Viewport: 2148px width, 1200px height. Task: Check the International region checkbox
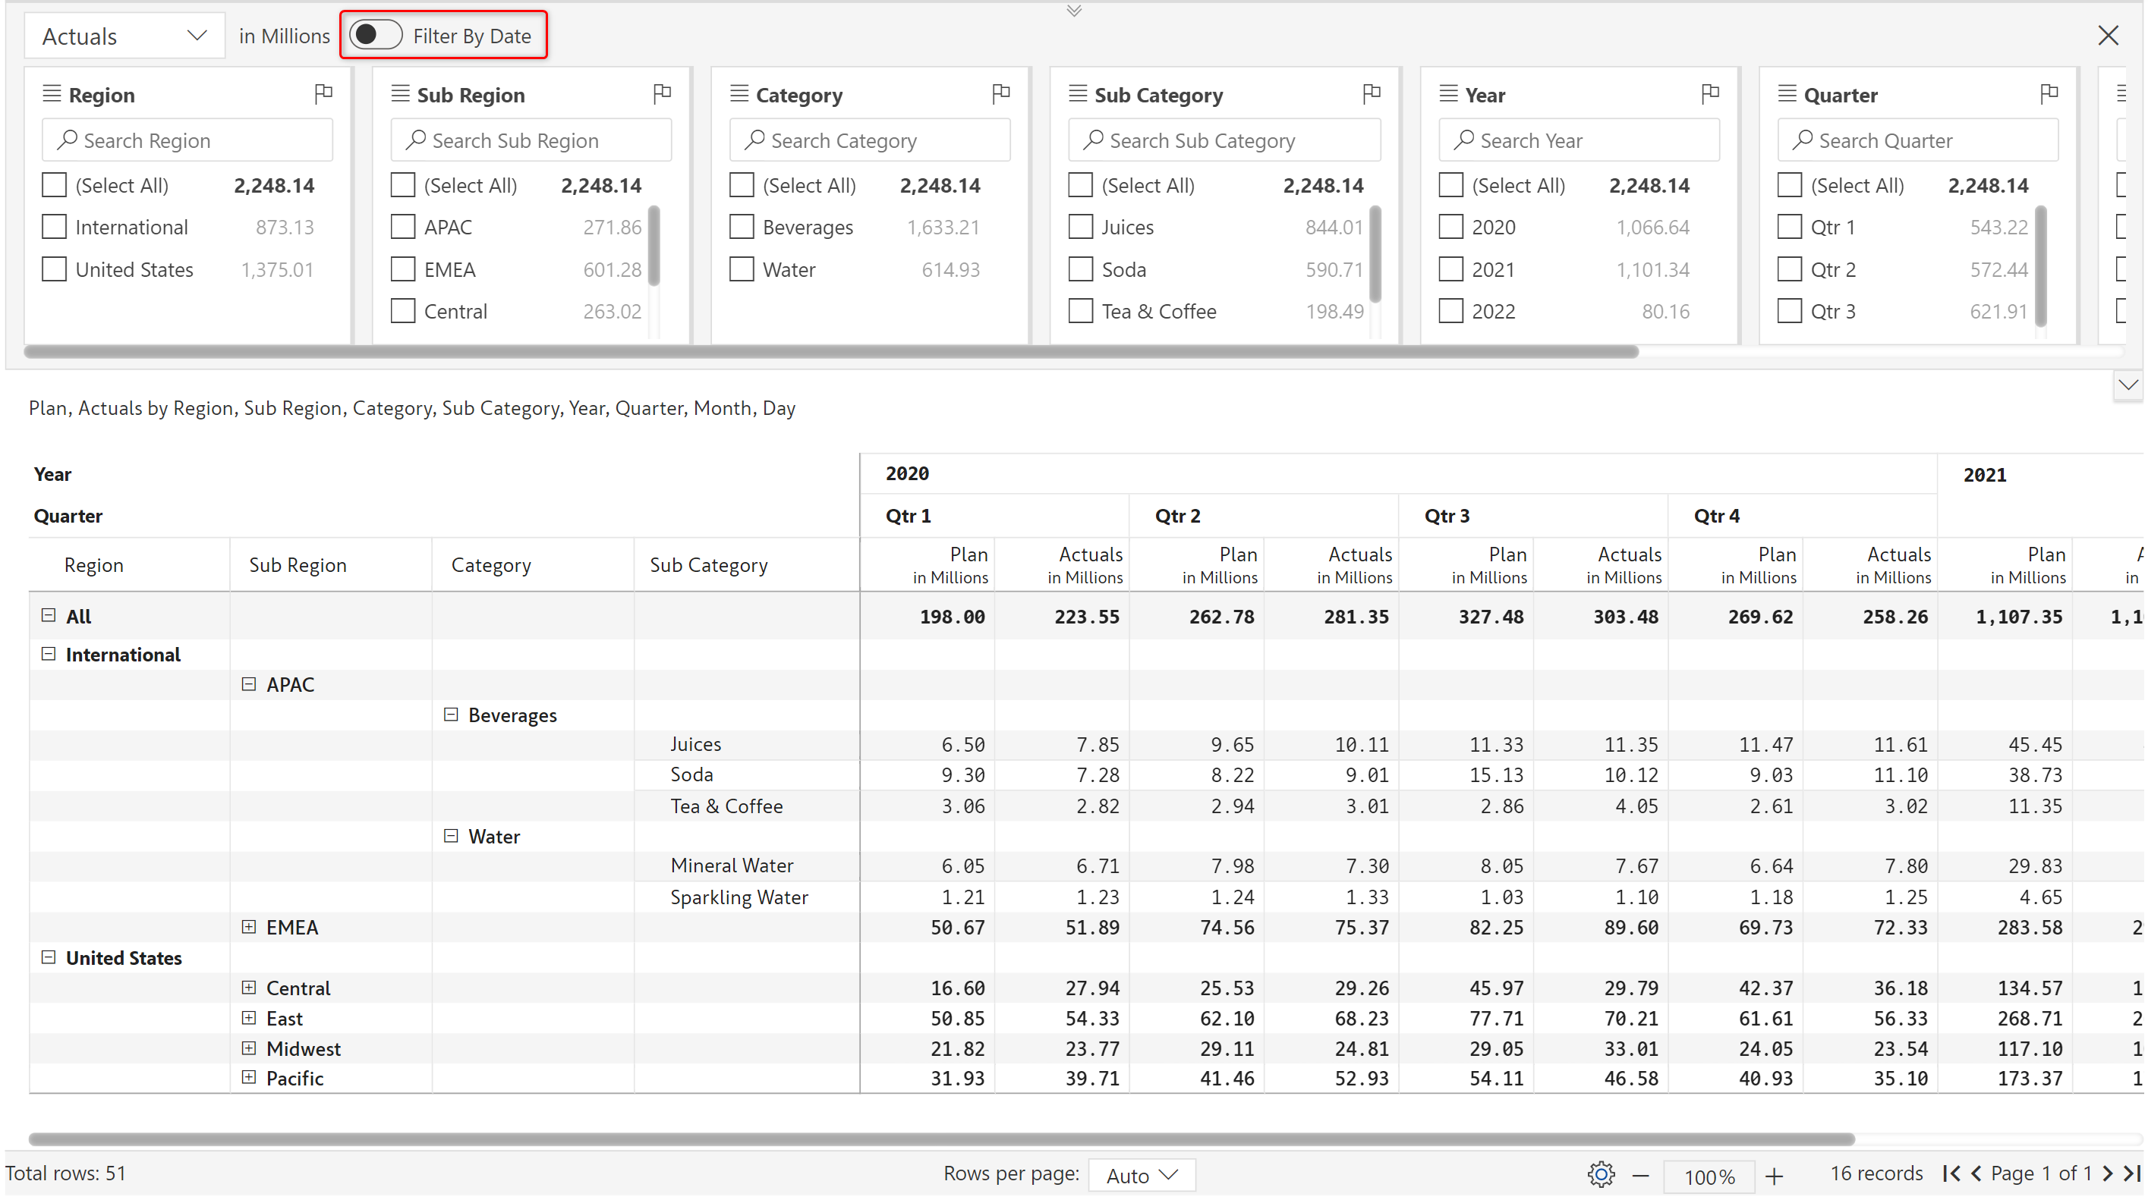(54, 227)
